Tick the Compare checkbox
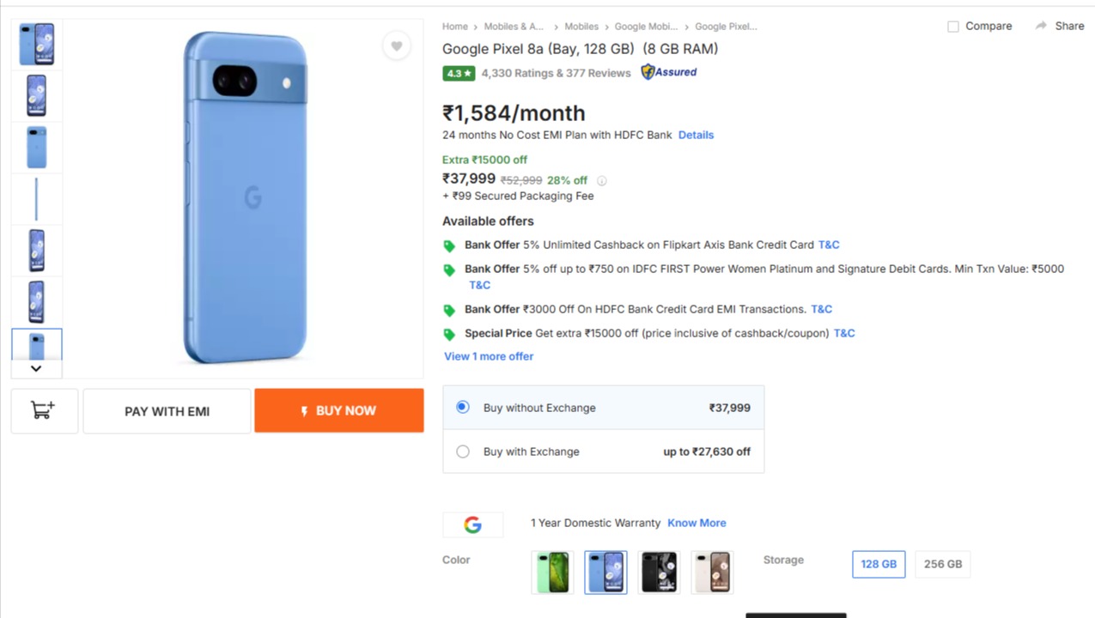The image size is (1095, 618). click(952, 27)
